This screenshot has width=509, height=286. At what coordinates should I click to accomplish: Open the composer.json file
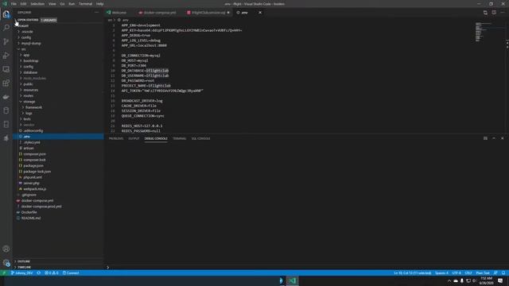[34, 154]
